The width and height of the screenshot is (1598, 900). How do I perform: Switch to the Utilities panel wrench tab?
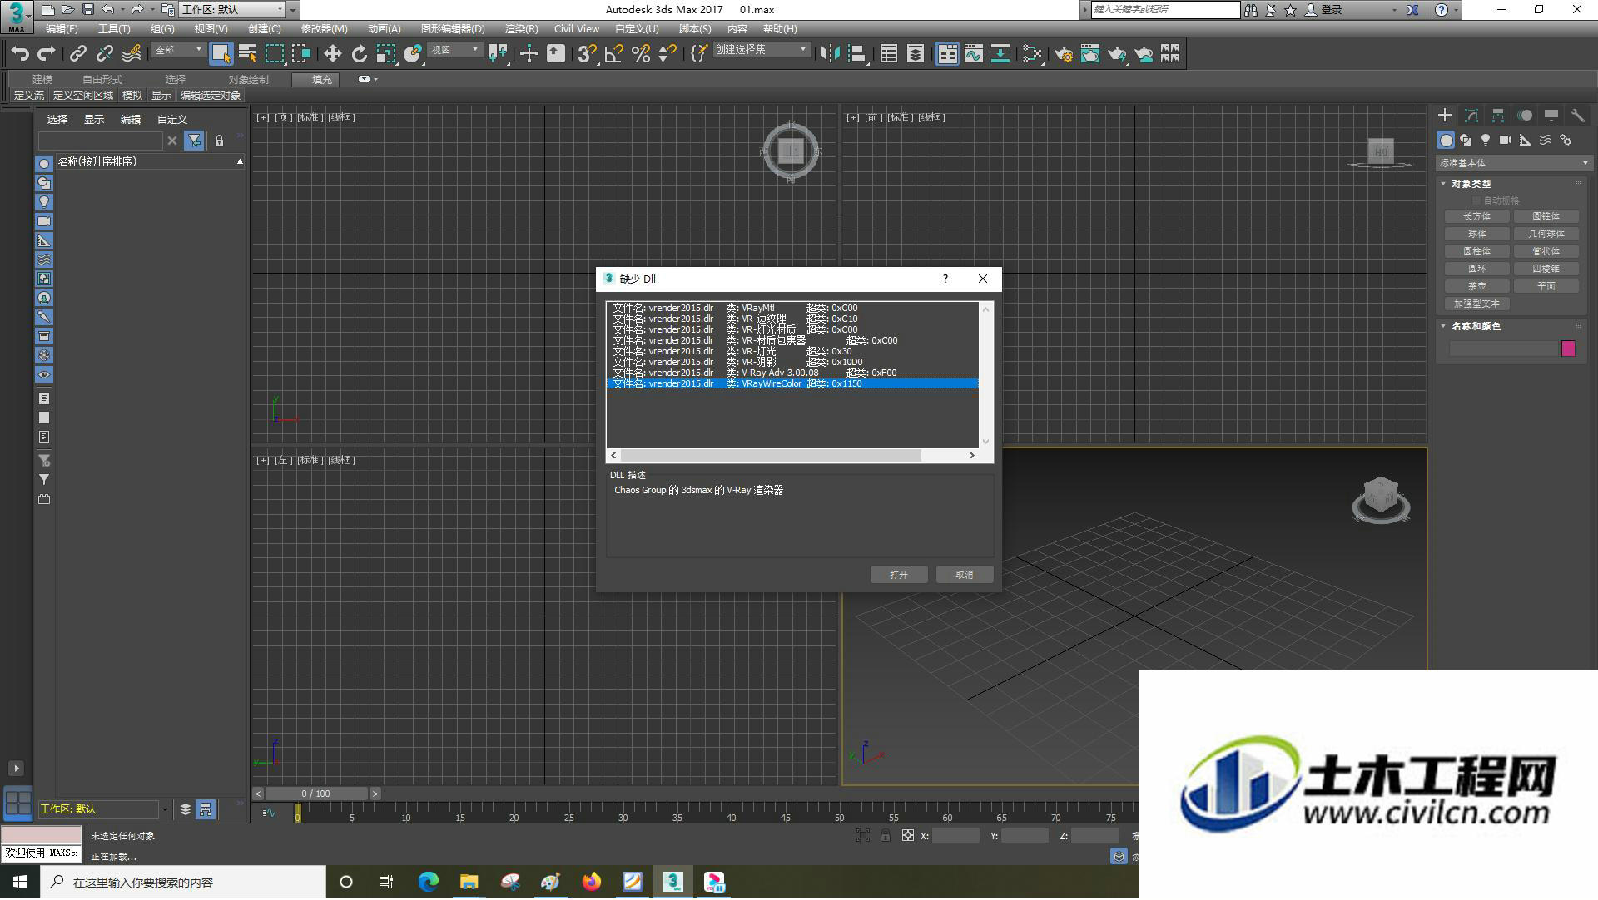[x=1577, y=116]
